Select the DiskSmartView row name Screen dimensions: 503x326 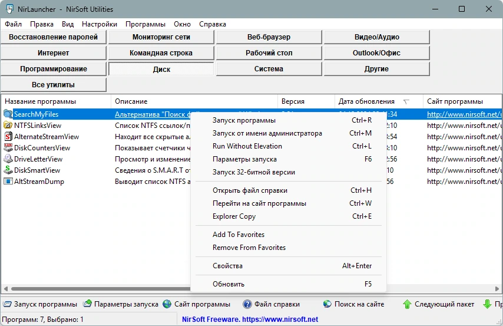pyautogui.click(x=37, y=170)
